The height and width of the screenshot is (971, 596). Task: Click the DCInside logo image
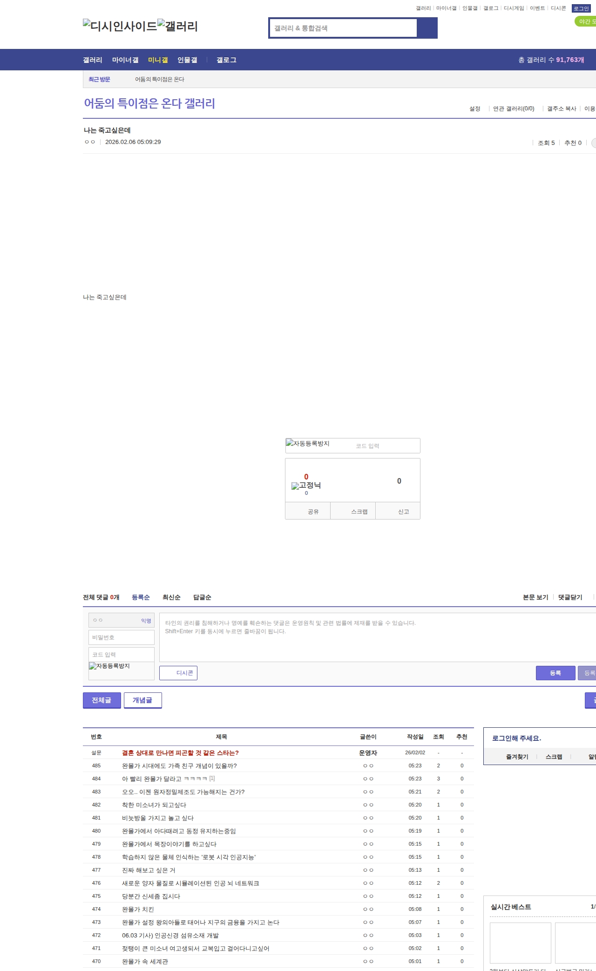tap(120, 26)
